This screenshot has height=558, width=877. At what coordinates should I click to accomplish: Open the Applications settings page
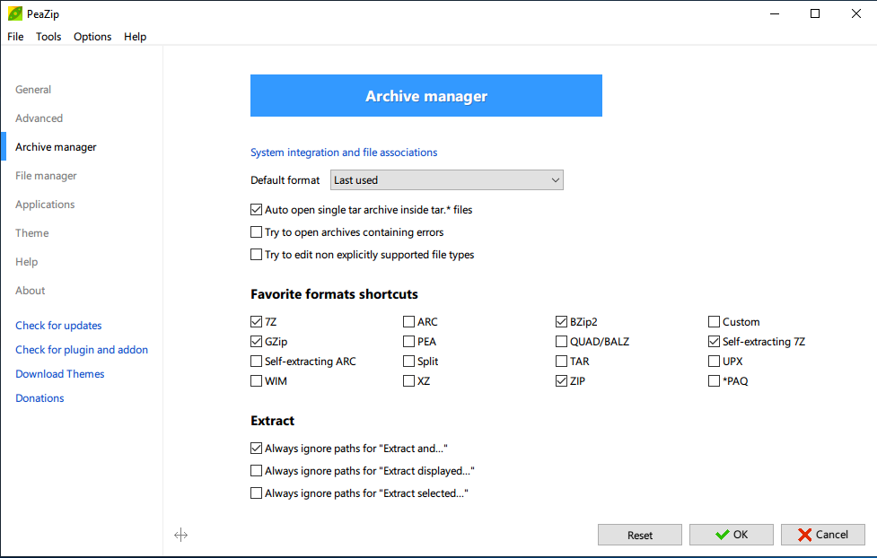pos(45,204)
